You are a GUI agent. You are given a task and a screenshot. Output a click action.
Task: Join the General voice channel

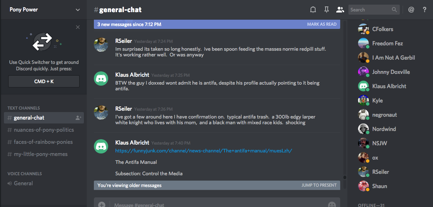23,183
